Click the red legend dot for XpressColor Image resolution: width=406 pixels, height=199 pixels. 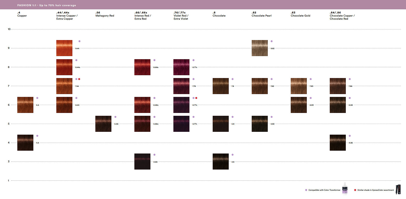click(x=355, y=190)
